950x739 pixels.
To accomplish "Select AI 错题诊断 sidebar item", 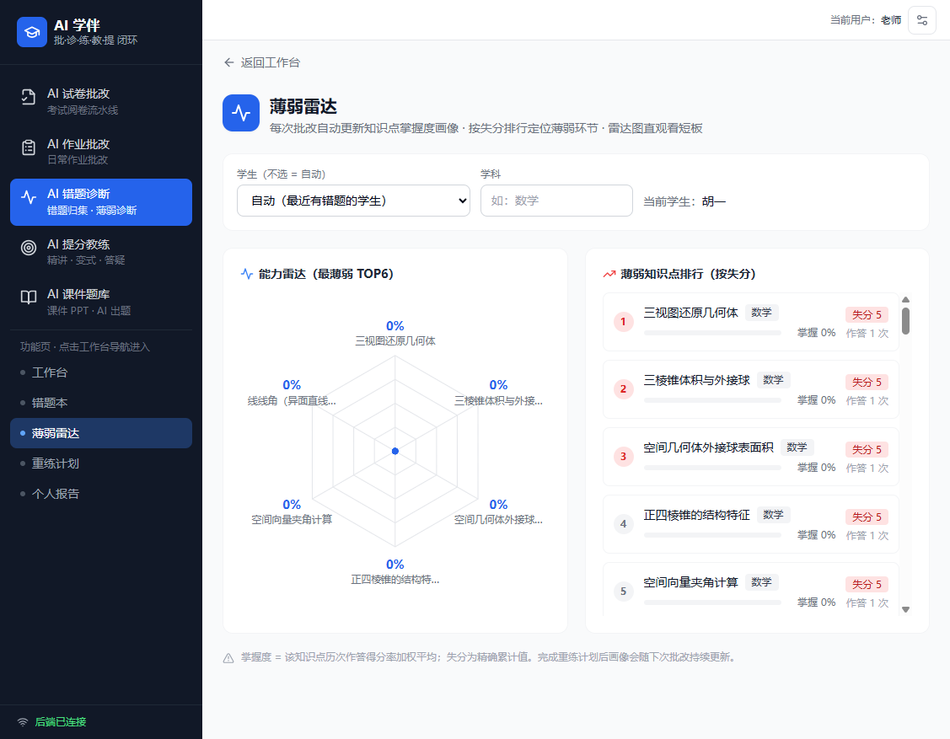I will pos(101,201).
